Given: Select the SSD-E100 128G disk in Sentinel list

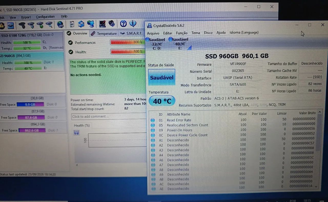Looking at the screenshot, I should pos(32,41).
